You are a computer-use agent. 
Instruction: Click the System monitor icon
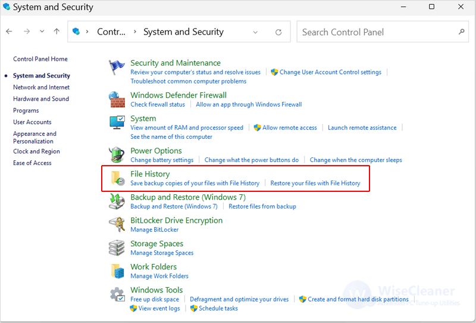[x=117, y=122]
